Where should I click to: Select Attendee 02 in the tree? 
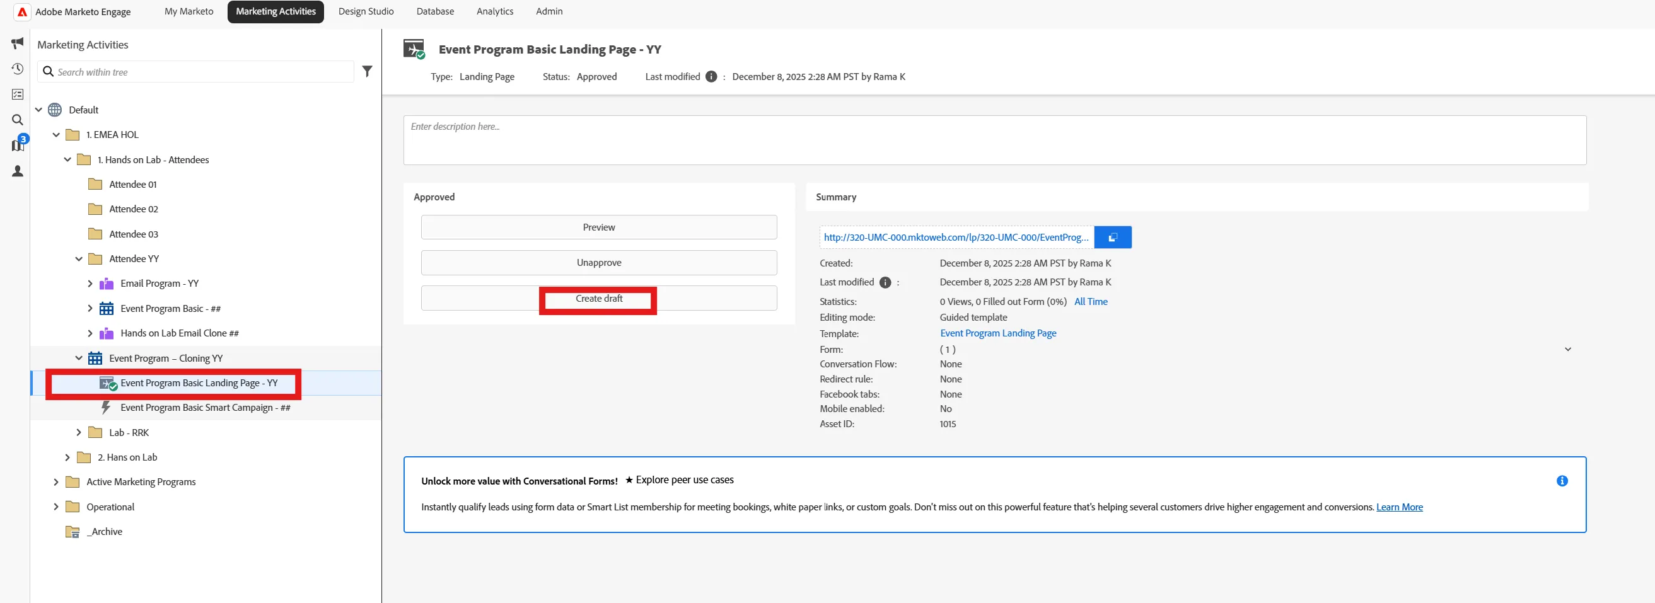(133, 209)
